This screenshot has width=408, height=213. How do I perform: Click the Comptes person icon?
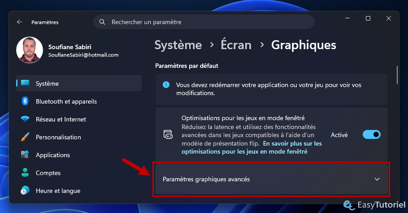[x=25, y=172]
